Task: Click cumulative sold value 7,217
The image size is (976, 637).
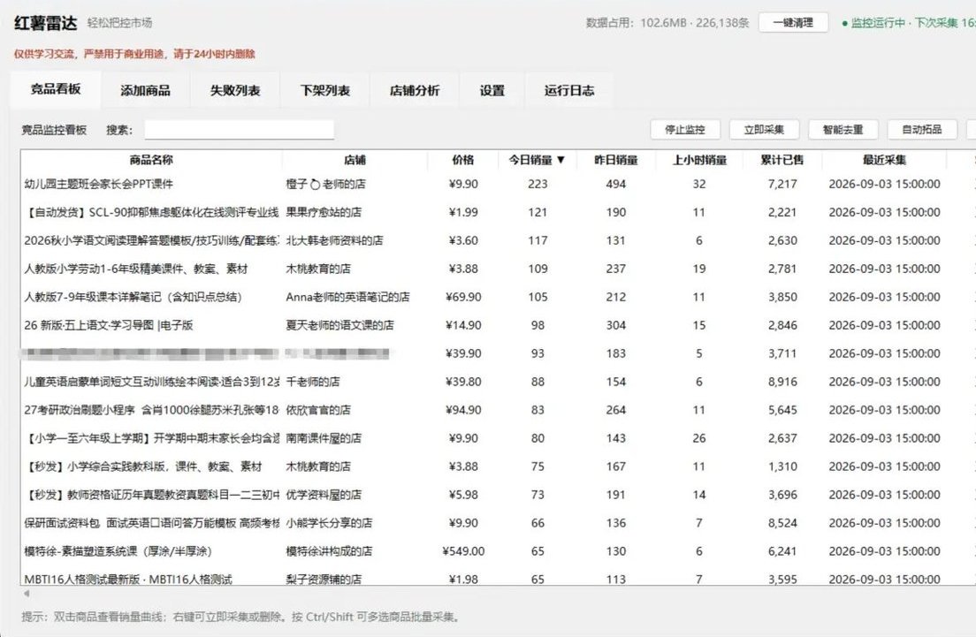Action: pos(782,184)
